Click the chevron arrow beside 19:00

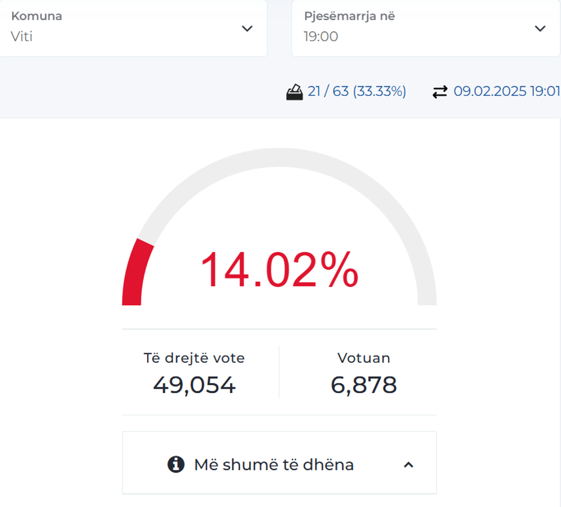[x=539, y=29]
